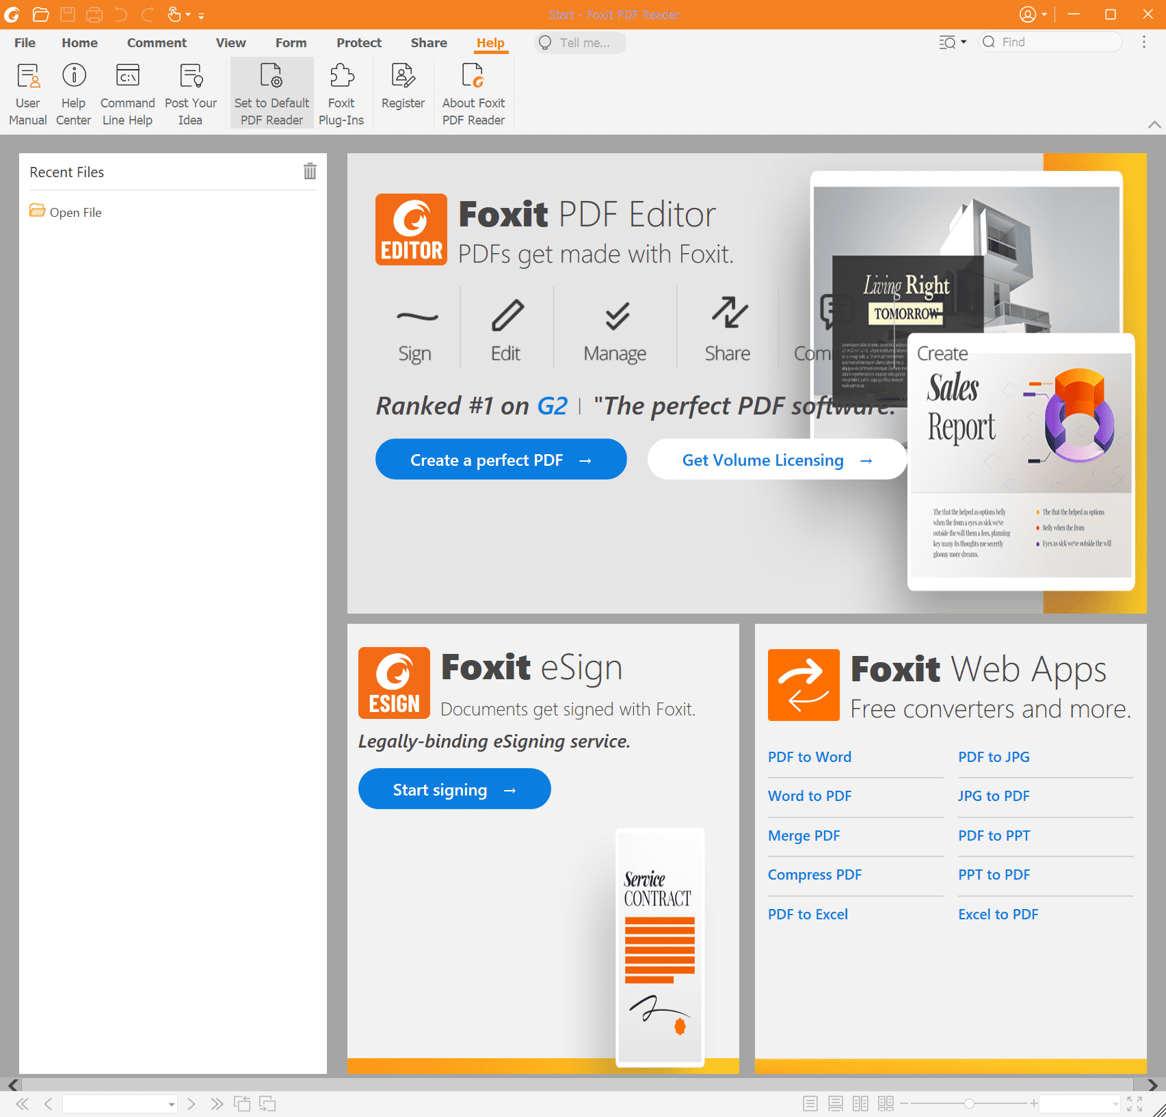Open the Help Center
This screenshot has width=1166, height=1117.
point(73,94)
